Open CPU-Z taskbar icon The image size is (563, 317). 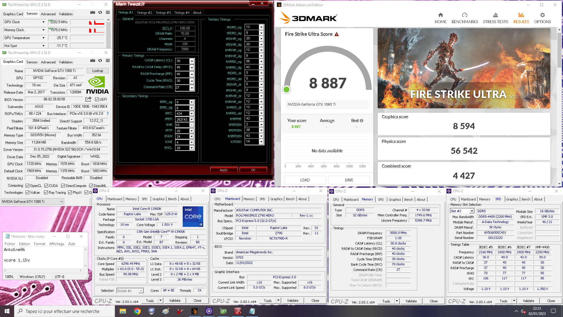coord(209,311)
